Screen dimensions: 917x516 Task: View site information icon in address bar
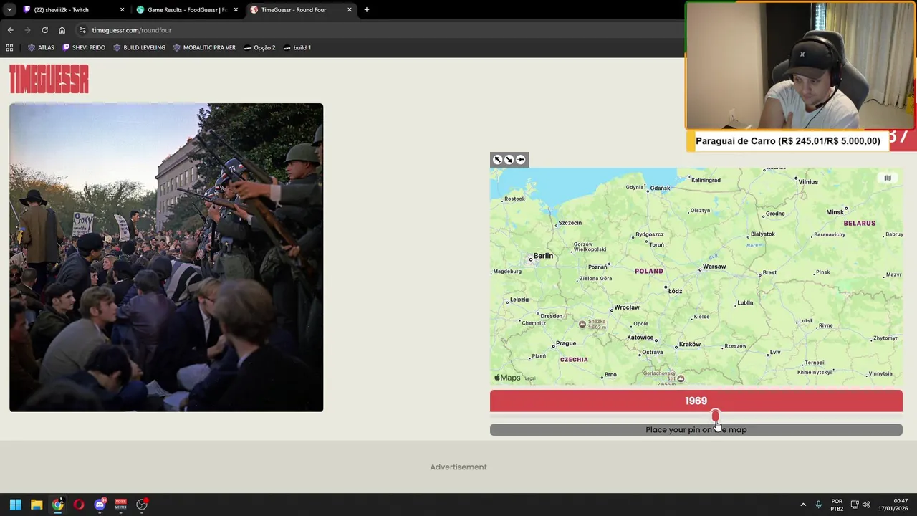tap(82, 30)
